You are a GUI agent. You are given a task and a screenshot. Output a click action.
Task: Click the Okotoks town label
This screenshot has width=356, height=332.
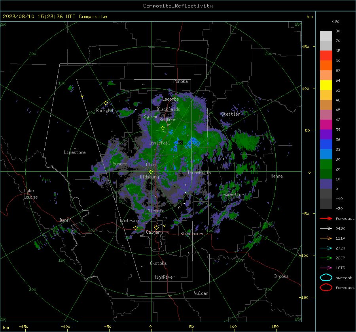point(158,263)
